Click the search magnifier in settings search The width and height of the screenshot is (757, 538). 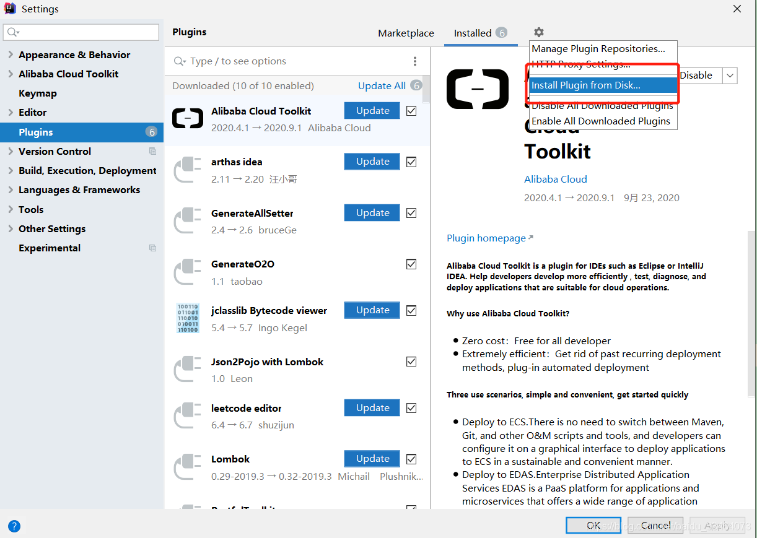tap(13, 32)
